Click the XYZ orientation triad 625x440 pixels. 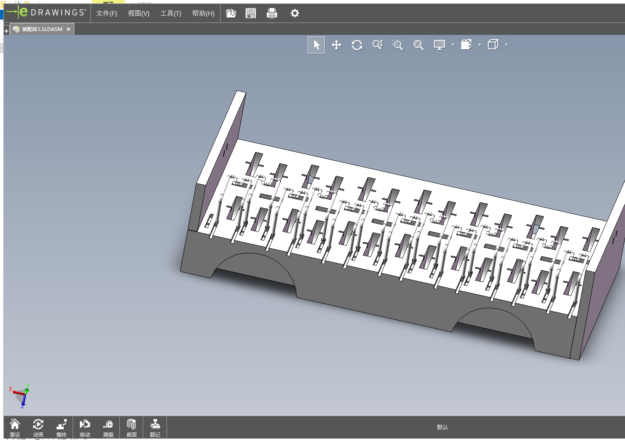click(20, 395)
